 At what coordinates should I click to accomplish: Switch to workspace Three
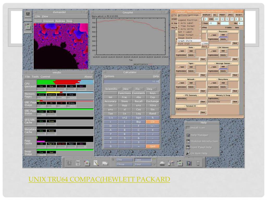click(x=124, y=164)
